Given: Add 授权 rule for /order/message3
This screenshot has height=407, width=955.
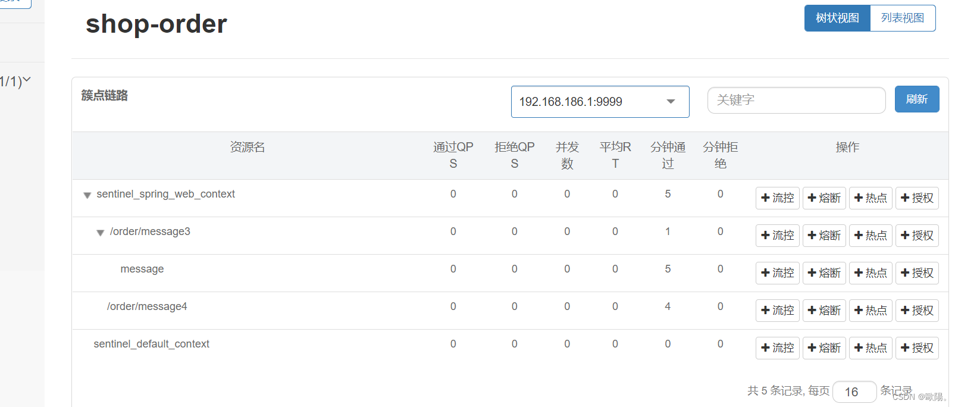Looking at the screenshot, I should coord(917,236).
